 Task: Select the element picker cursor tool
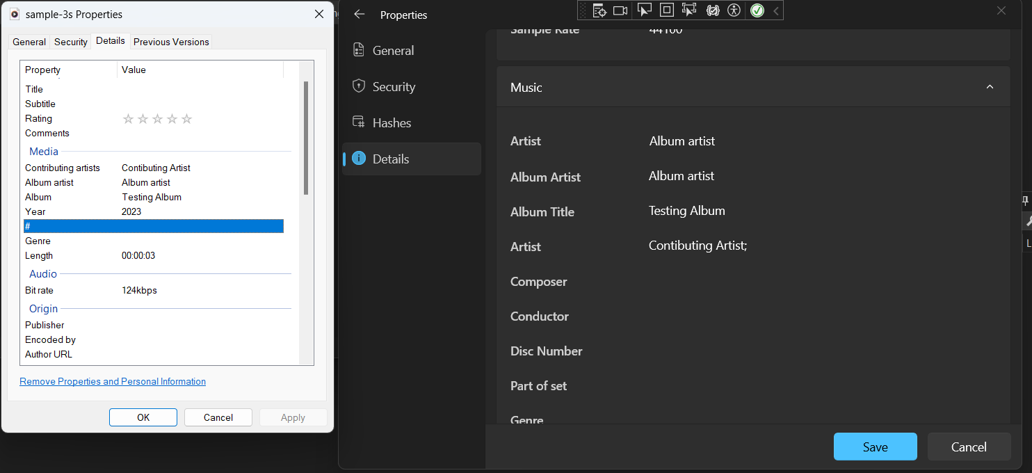coord(645,10)
